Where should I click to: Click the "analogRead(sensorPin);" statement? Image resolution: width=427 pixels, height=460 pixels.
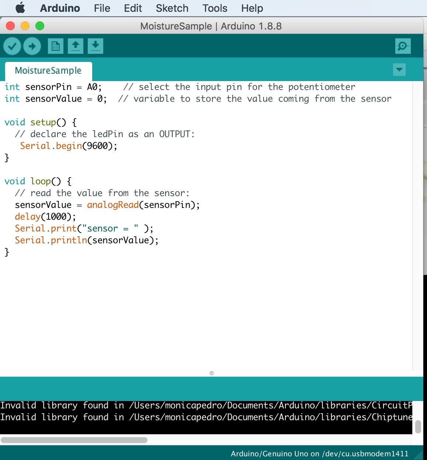point(143,205)
